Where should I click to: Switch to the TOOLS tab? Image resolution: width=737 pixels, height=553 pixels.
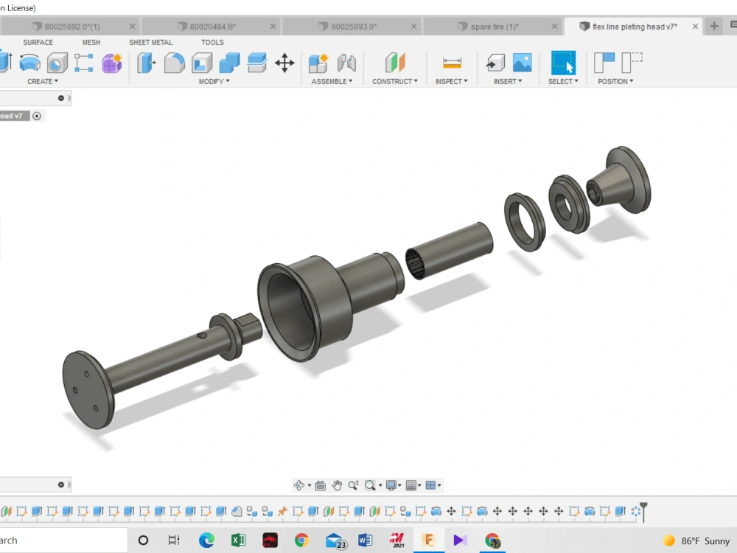(212, 42)
